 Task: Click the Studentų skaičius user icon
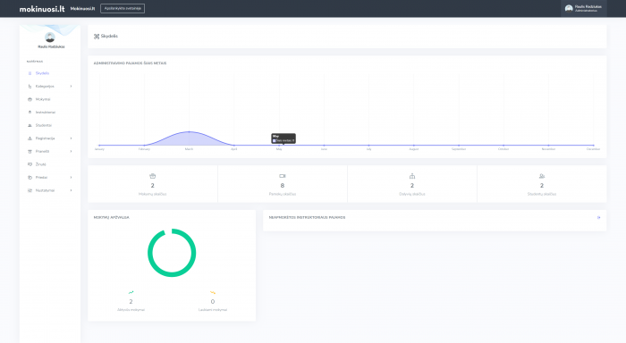542,176
